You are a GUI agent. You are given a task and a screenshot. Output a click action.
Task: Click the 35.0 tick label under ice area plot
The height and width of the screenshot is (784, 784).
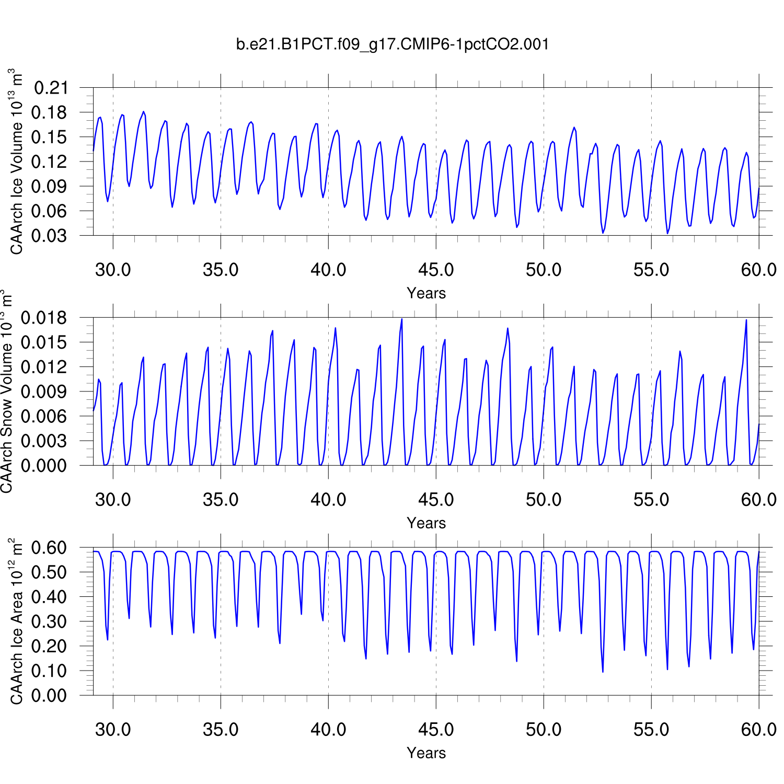pyautogui.click(x=221, y=730)
